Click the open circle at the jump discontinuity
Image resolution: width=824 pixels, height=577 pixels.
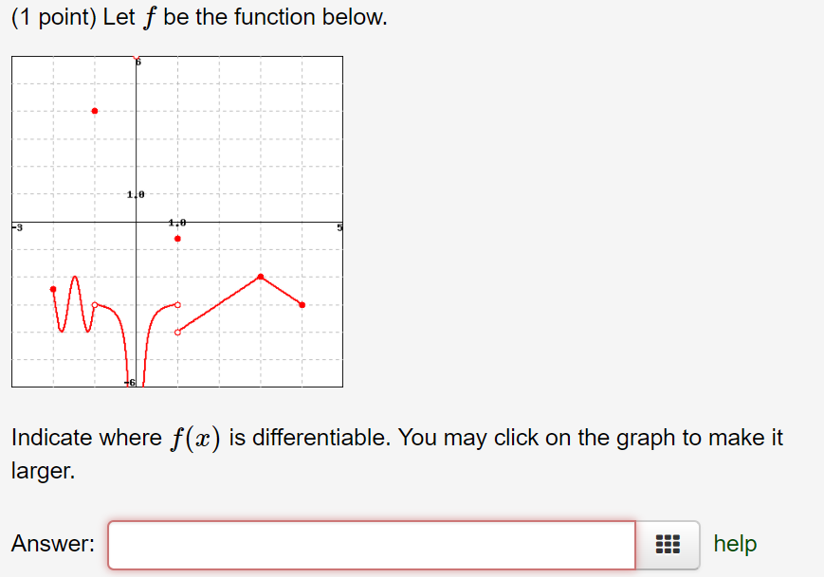(176, 307)
